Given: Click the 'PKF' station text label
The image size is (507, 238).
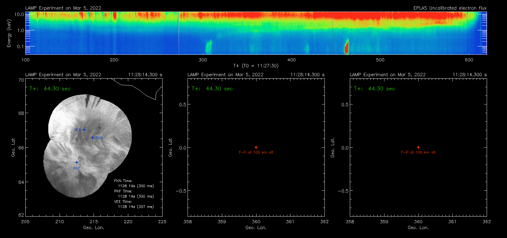Looking at the screenshot, I should tap(77, 168).
